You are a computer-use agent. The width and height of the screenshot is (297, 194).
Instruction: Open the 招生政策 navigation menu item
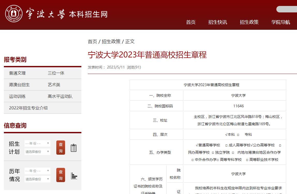(x=249, y=22)
